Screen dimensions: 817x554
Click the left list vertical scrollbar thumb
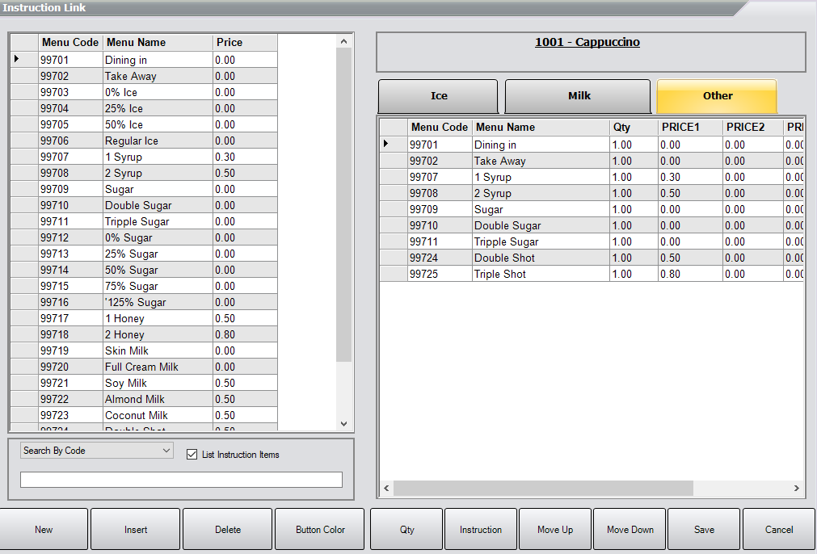pyautogui.click(x=343, y=204)
